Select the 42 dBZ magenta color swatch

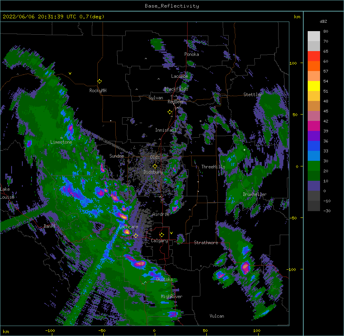(314, 126)
